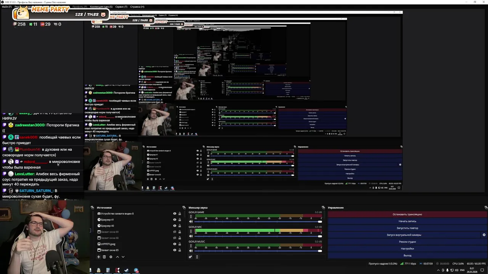Image resolution: width=488 pixels, height=274 pixels.
Task: Mute the GOXLR MIC speaker icon
Action: coord(191,236)
